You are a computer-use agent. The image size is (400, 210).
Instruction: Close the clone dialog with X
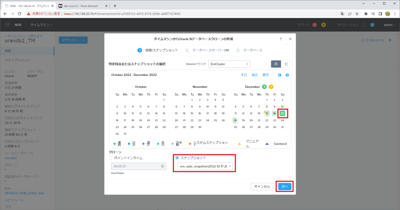pos(290,39)
